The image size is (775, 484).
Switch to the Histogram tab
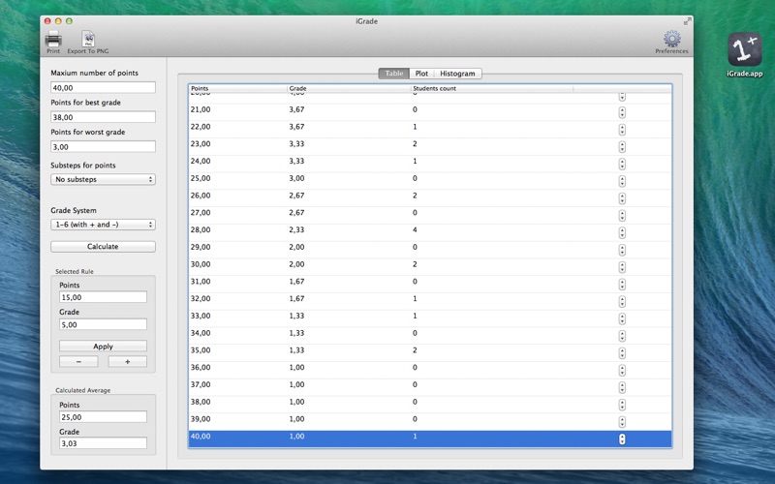coord(457,74)
